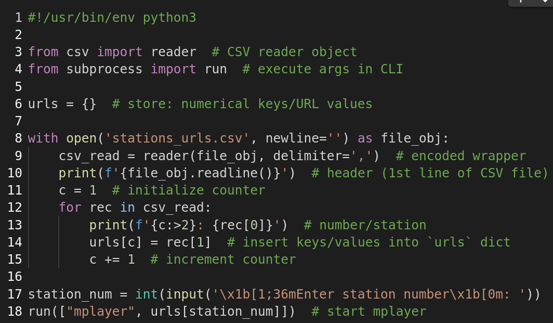Click 'rec[1]' on line 14
This screenshot has width=553, height=323.
tap(189, 242)
